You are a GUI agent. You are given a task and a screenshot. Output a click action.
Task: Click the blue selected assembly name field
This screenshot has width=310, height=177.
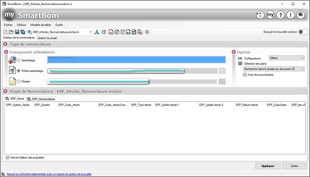pos(136,60)
